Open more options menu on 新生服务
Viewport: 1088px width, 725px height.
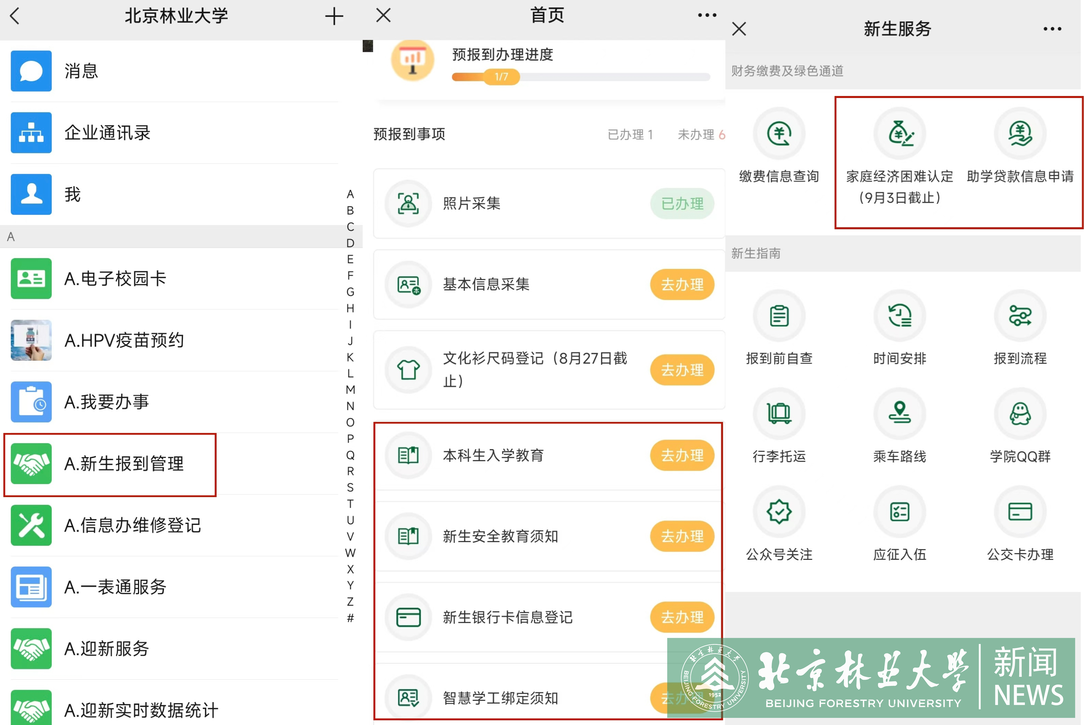click(x=1052, y=29)
